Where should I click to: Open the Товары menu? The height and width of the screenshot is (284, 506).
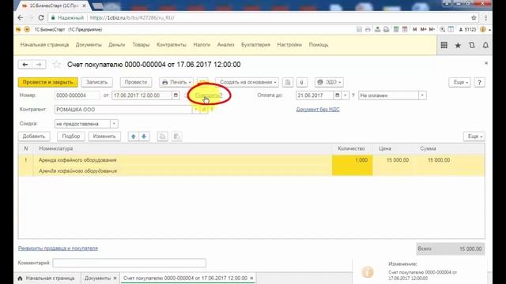click(141, 45)
